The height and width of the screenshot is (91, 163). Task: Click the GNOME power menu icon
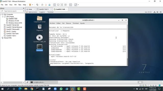click(x=161, y=12)
